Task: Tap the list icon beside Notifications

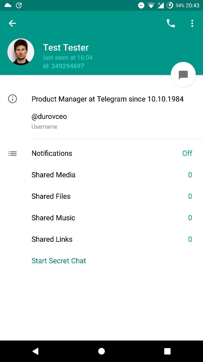Action: click(12, 154)
